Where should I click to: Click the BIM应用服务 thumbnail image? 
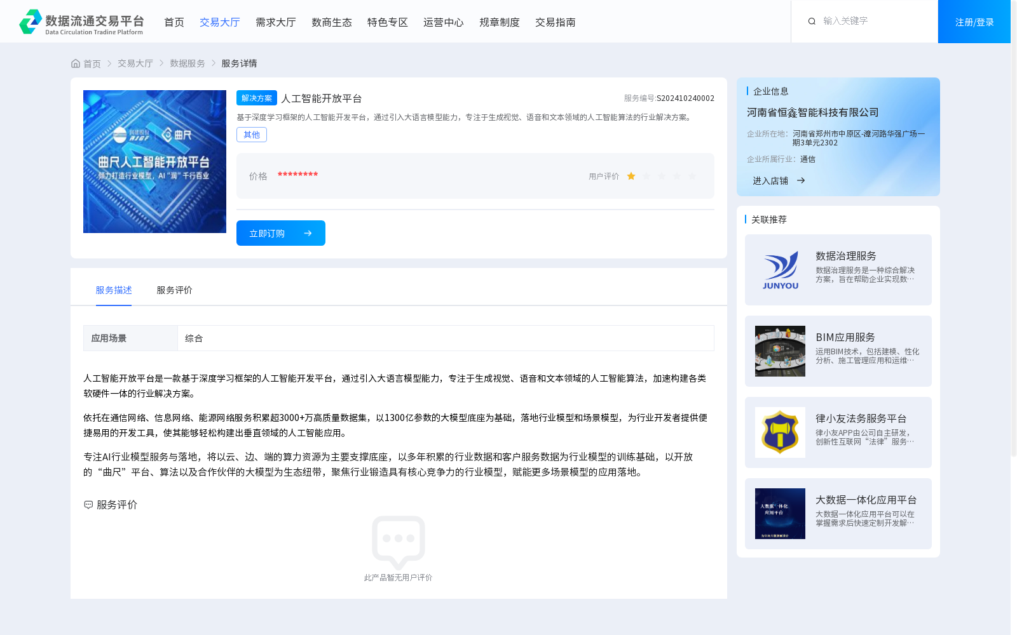(x=780, y=351)
